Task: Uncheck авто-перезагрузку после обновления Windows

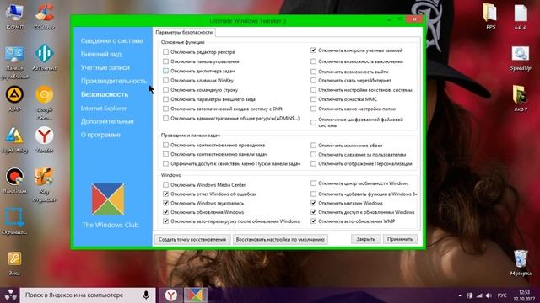Action: click(165, 221)
